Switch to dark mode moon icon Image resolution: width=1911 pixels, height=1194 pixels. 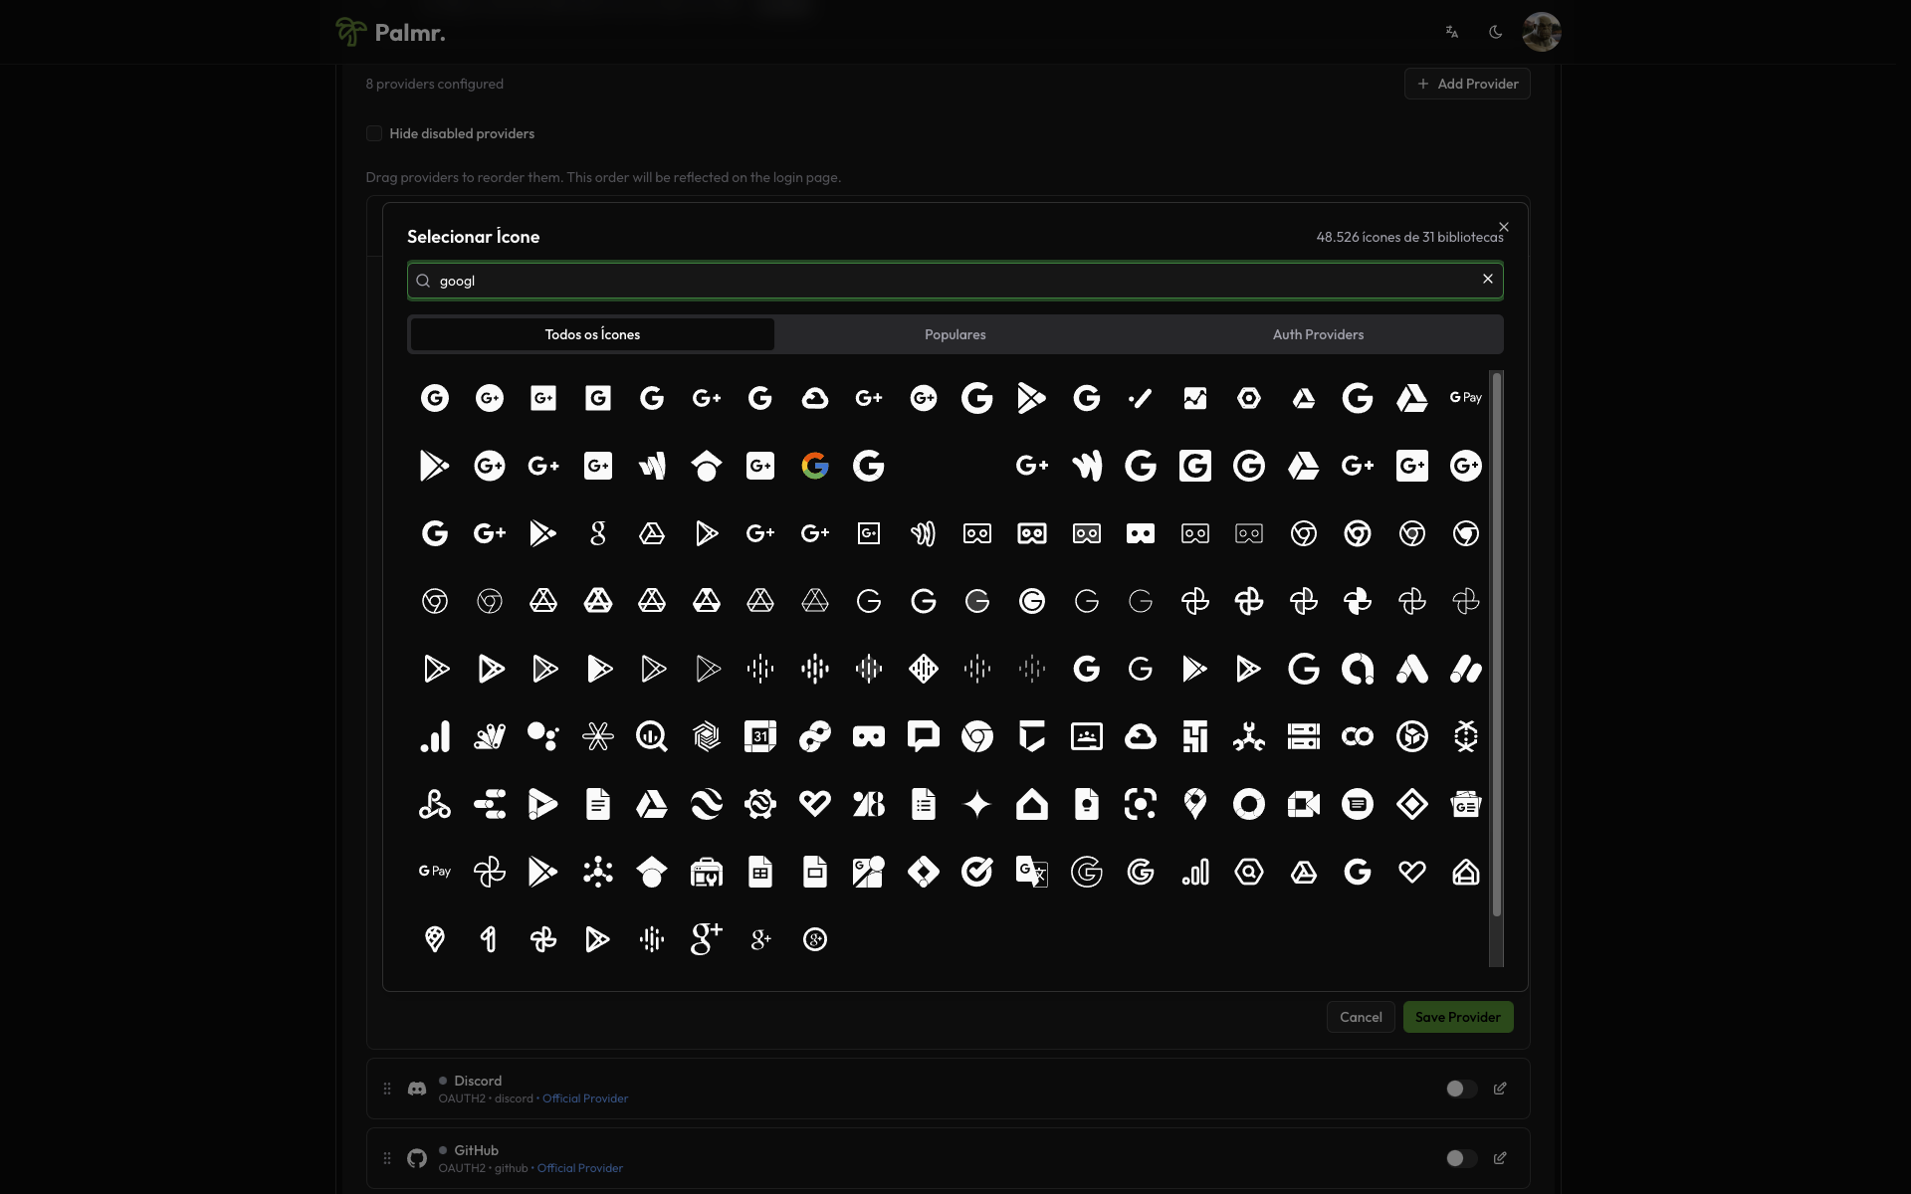point(1495,32)
